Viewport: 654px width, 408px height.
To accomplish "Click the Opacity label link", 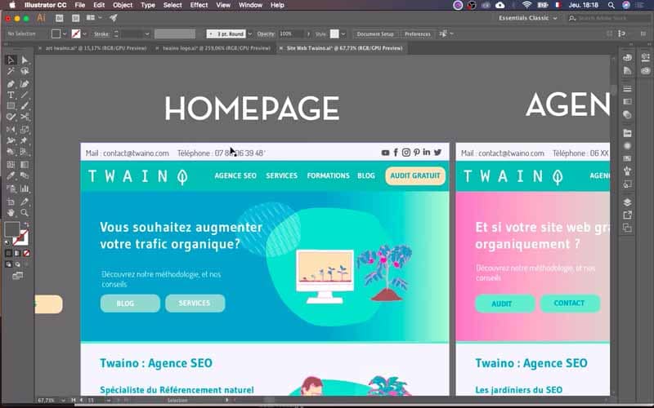I will click(x=266, y=33).
